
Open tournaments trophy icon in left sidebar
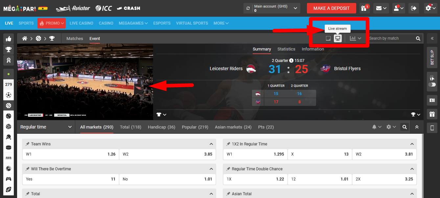(9, 49)
